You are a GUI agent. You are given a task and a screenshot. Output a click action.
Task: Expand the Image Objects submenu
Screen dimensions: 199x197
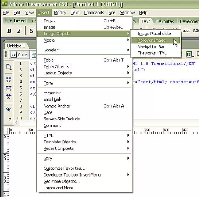pyautogui.click(x=84, y=34)
